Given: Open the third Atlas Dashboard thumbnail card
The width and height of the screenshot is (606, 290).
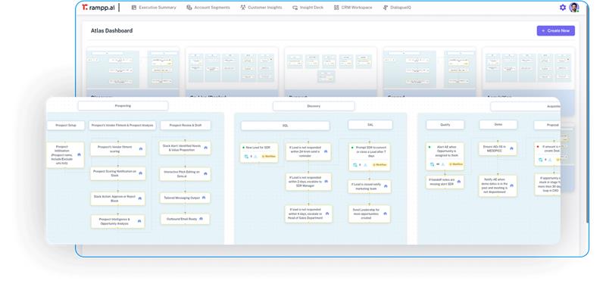Looking at the screenshot, I should [x=331, y=72].
